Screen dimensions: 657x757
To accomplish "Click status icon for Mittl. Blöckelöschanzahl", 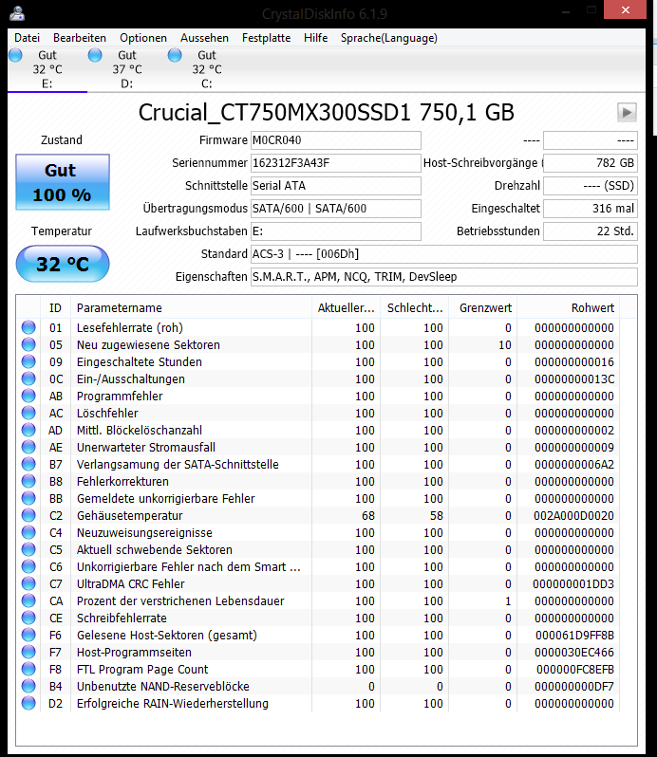I will click(28, 430).
